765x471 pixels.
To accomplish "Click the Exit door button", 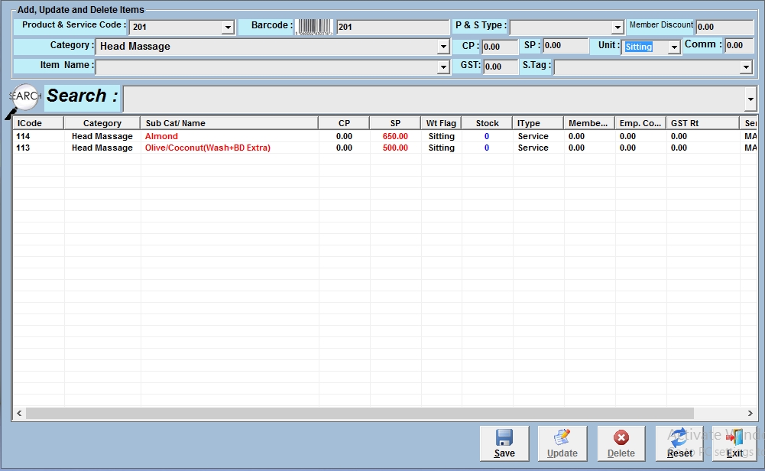I will click(734, 443).
